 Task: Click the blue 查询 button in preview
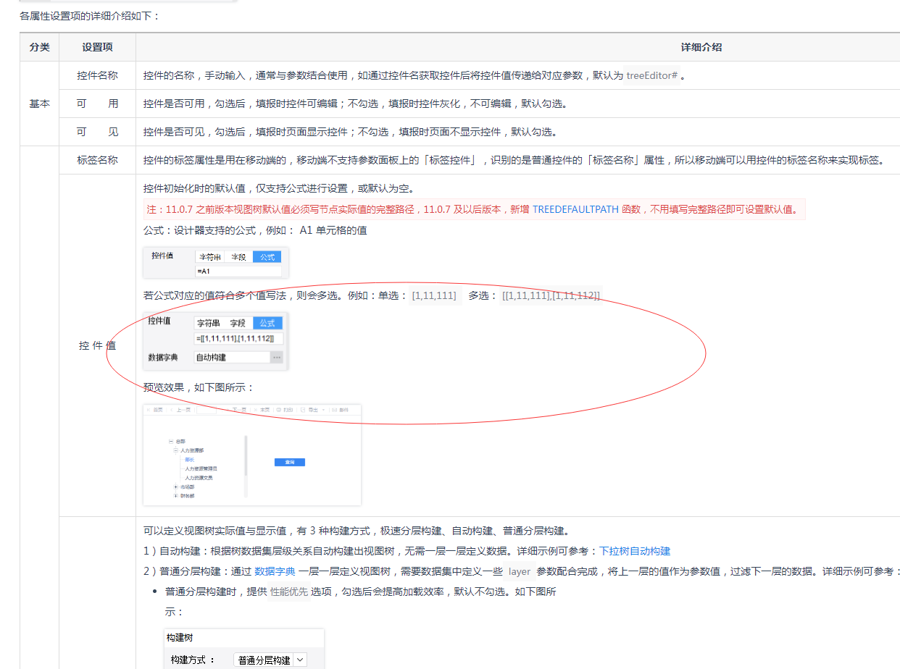pos(289,462)
